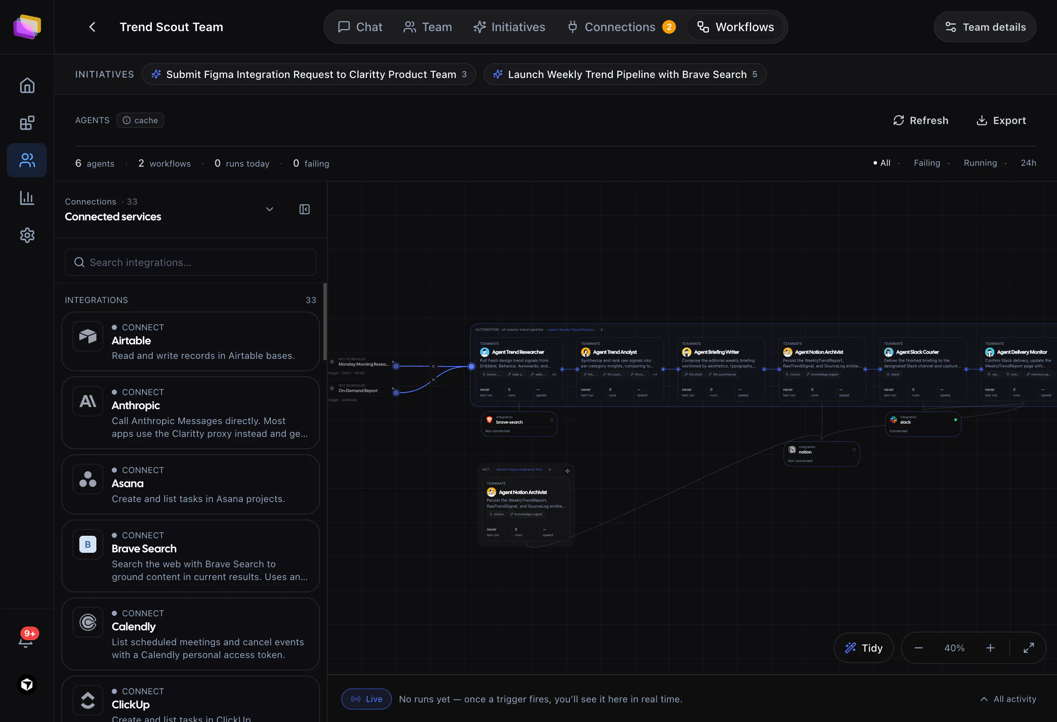The width and height of the screenshot is (1057, 722).
Task: Filter runs by 24h
Action: (x=1028, y=163)
